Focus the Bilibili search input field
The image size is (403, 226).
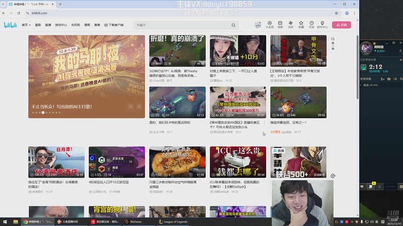point(182,25)
